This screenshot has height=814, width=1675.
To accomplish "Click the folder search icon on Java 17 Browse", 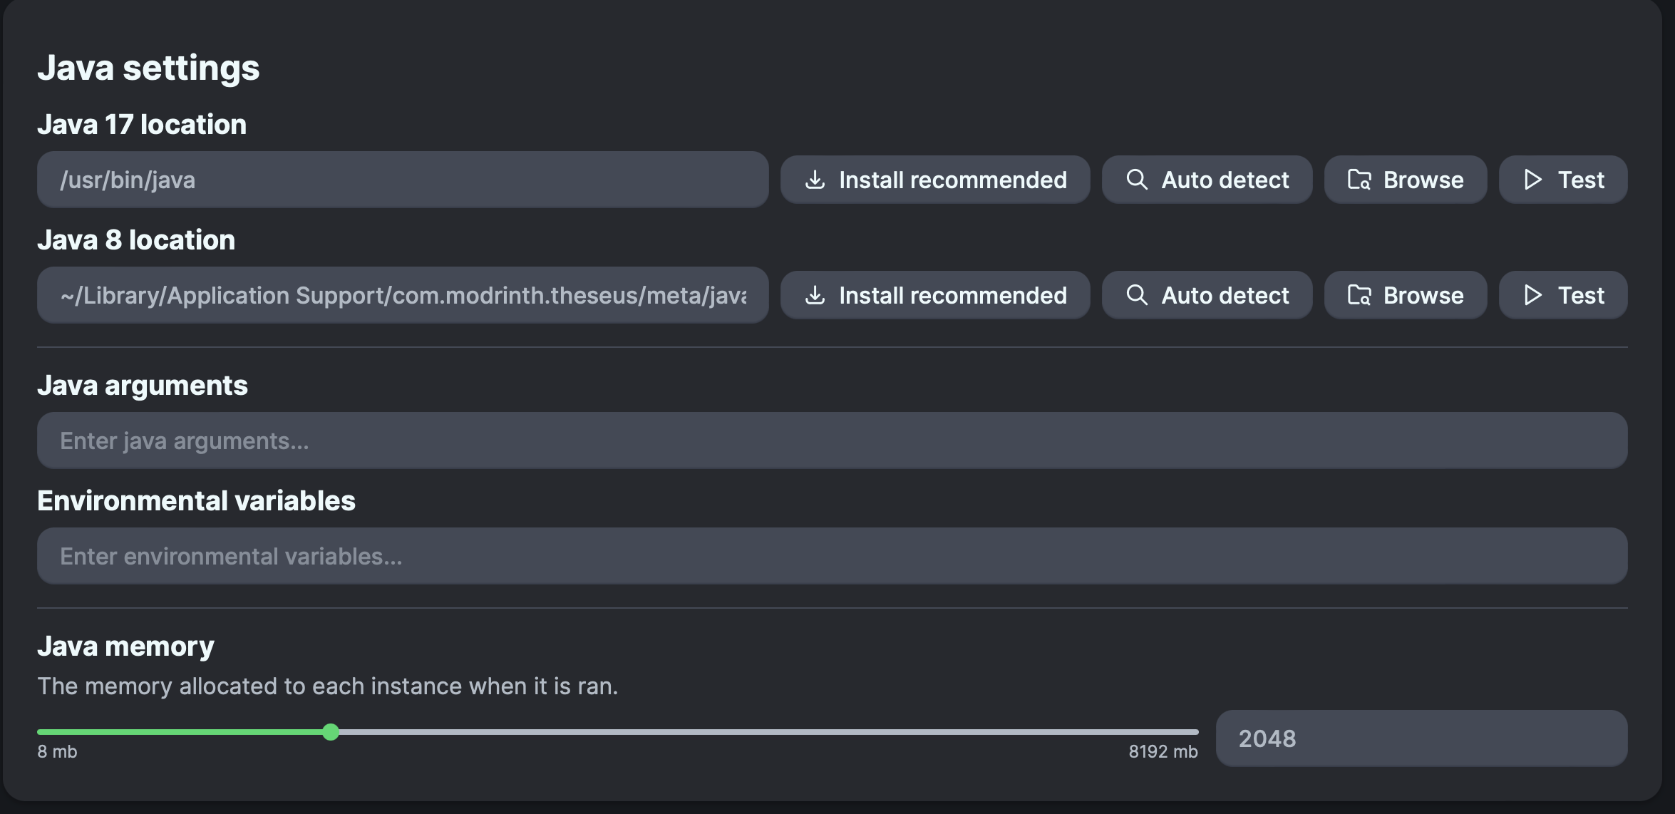I will pyautogui.click(x=1361, y=180).
